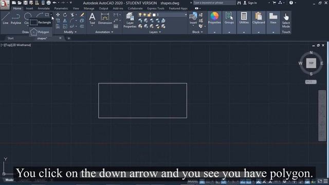Switch to the Express Tools tab

pyautogui.click(x=156, y=8)
